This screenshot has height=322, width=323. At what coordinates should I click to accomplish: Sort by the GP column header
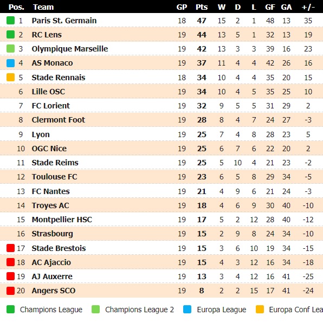pos(182,7)
